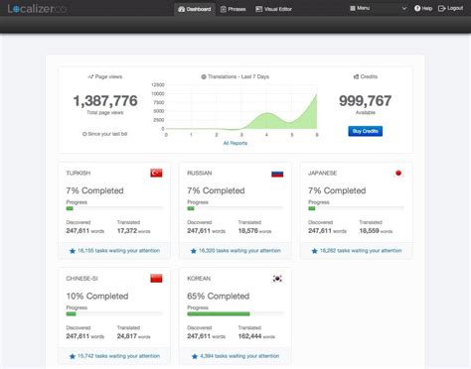Image resolution: width=471 pixels, height=369 pixels.
Task: Click the CHINESE-SI card title
Action: (81, 279)
